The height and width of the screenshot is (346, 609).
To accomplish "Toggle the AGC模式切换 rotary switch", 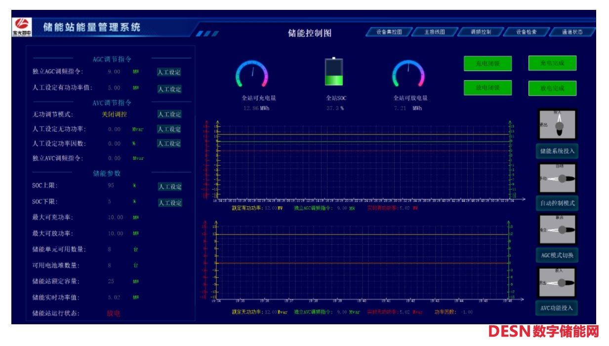I will 557,230.
